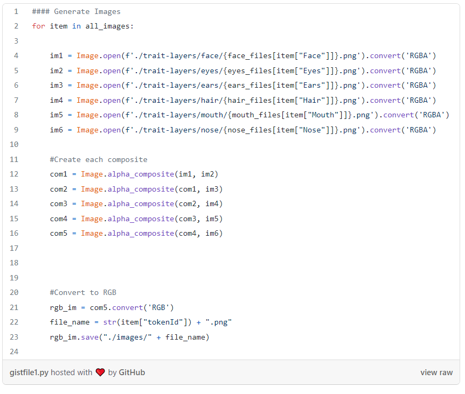Click the 'im4' variable on line 7
This screenshot has height=394, width=465.
tap(57, 100)
